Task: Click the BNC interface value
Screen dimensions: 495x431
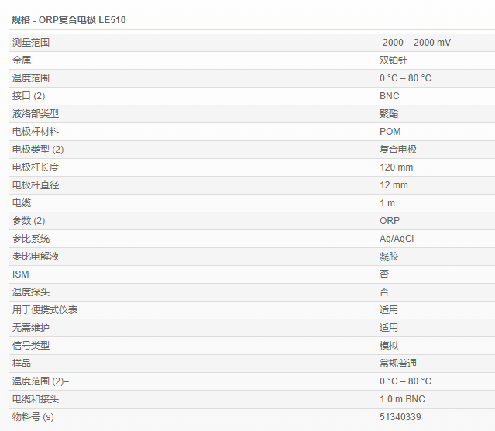Action: (389, 96)
